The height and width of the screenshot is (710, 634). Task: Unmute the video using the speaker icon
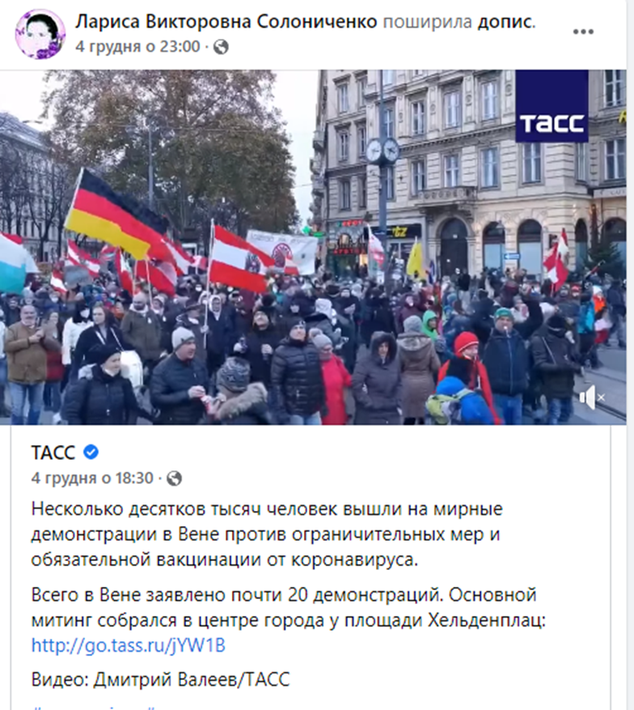[x=591, y=398]
